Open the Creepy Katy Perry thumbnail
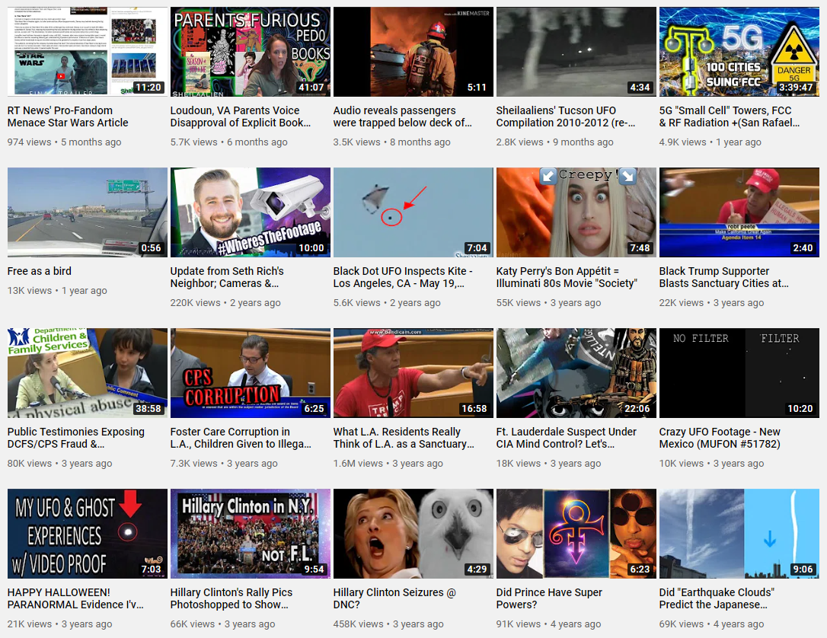The image size is (827, 638). click(576, 212)
